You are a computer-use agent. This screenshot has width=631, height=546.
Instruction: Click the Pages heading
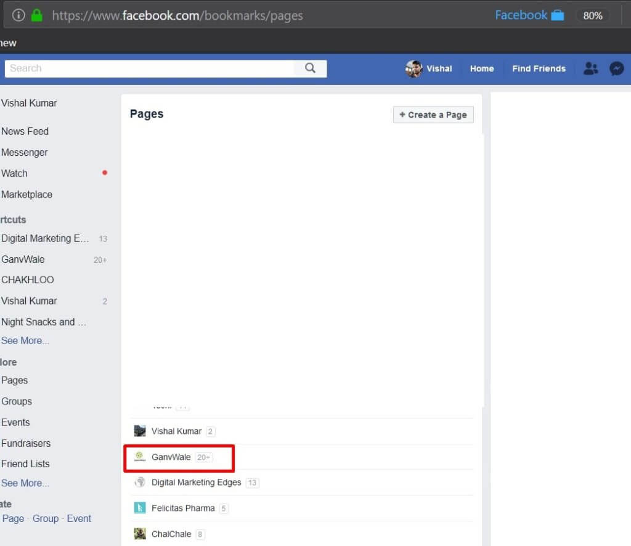pos(147,114)
